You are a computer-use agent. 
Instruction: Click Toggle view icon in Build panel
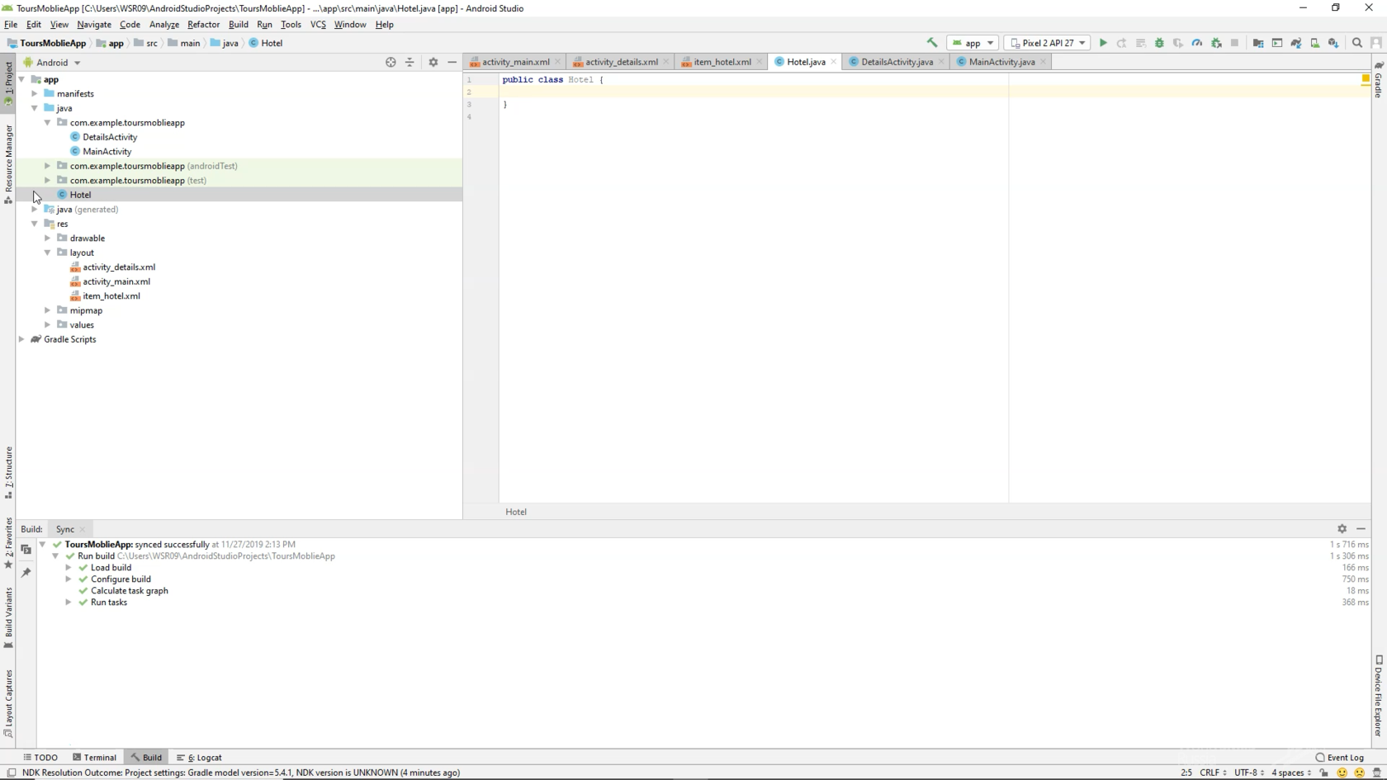[26, 550]
